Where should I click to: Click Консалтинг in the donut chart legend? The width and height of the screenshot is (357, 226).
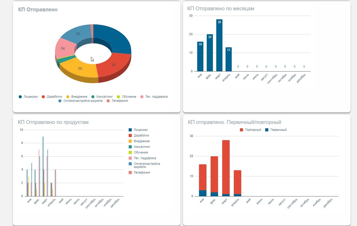point(102,97)
